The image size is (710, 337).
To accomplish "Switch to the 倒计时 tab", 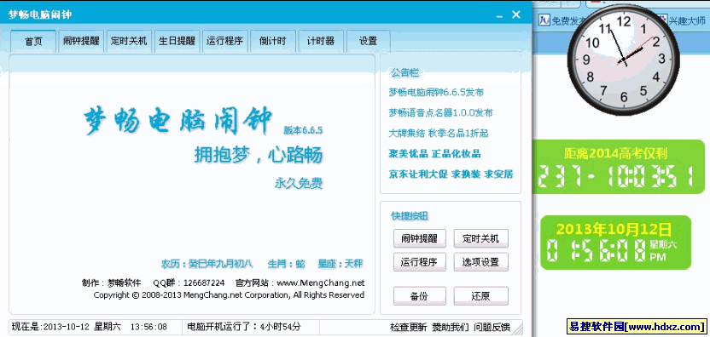I will 273,41.
